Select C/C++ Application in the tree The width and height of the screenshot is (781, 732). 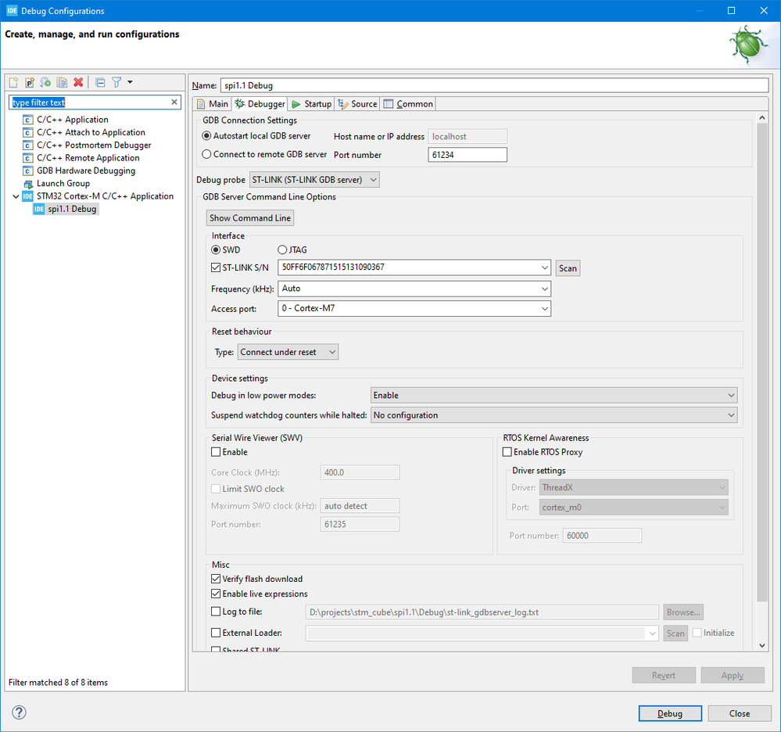click(x=72, y=120)
